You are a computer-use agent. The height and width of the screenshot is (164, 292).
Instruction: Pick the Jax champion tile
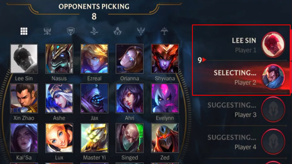95,98
